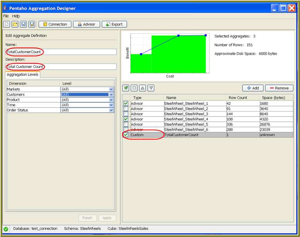The width and height of the screenshot is (300, 237).
Task: Expand the Customers level dropdown
Action: click(111, 94)
